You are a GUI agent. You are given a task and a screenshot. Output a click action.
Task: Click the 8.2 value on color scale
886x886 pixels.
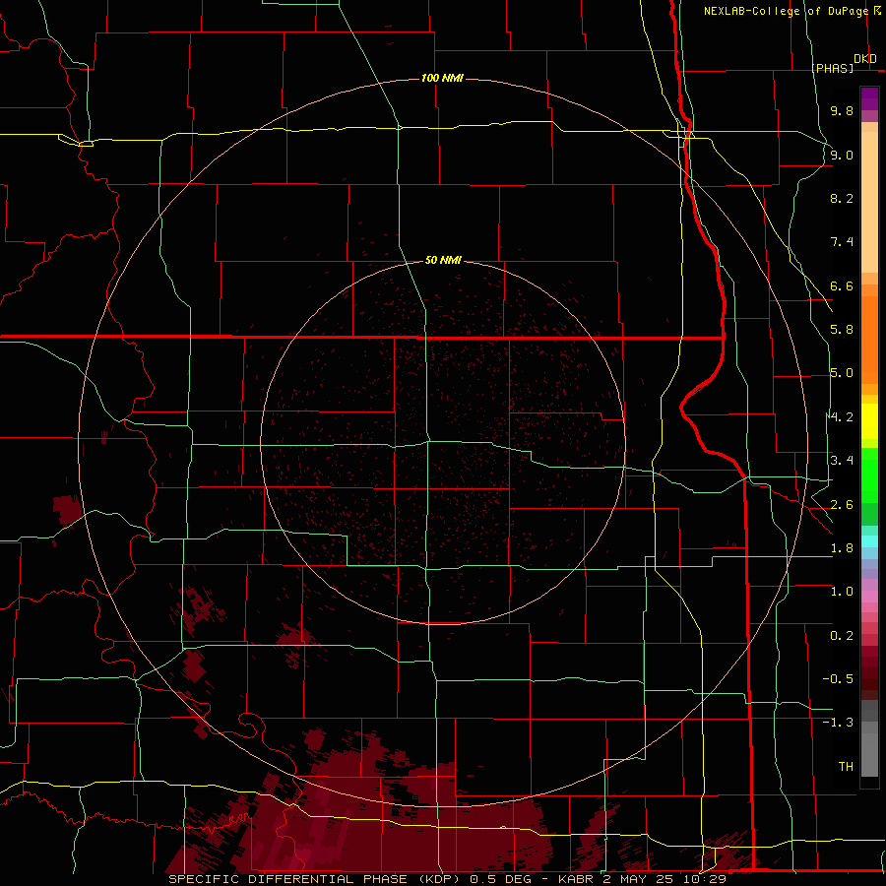(842, 198)
